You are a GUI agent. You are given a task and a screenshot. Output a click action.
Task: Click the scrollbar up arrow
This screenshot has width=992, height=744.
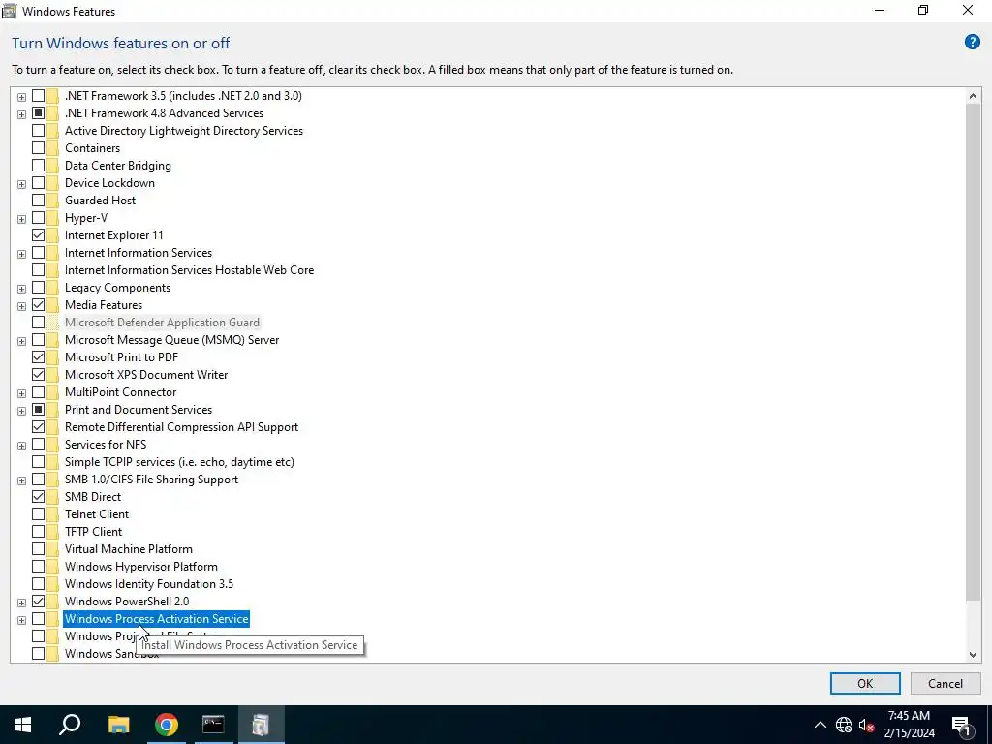973,96
